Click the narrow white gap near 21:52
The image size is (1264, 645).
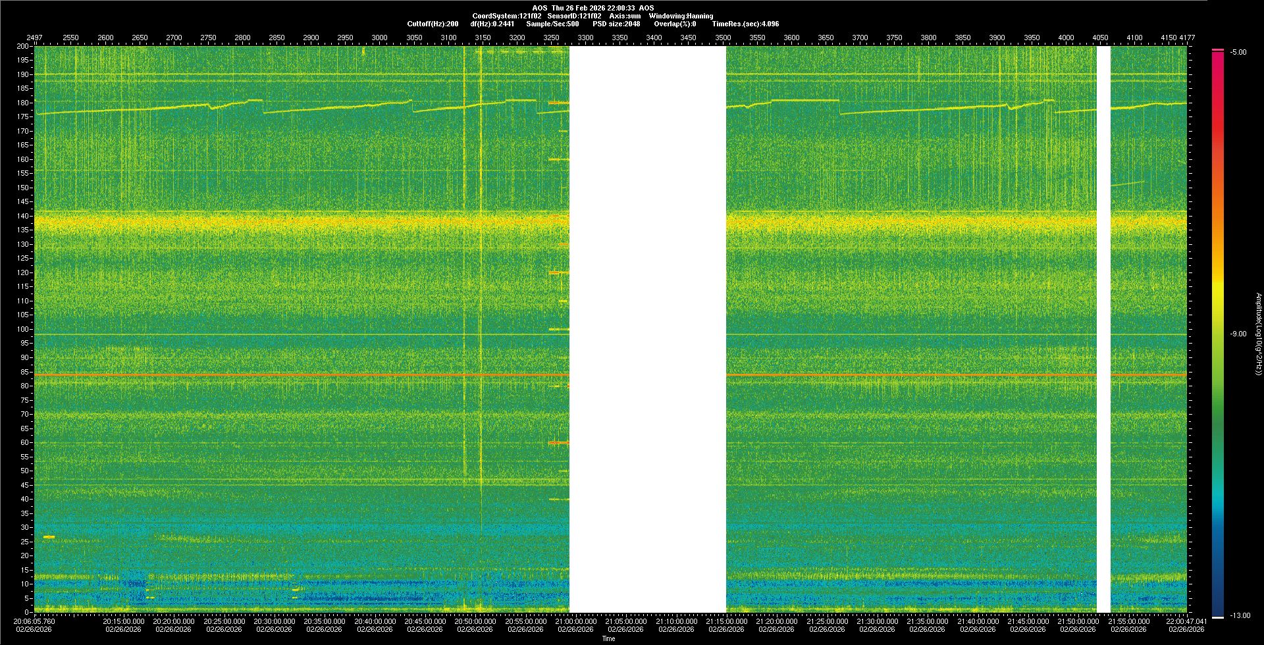pos(1103,329)
